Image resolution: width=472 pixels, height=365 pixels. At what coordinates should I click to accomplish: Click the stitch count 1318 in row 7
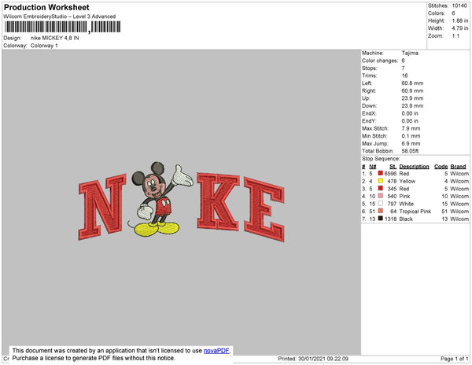coord(390,219)
